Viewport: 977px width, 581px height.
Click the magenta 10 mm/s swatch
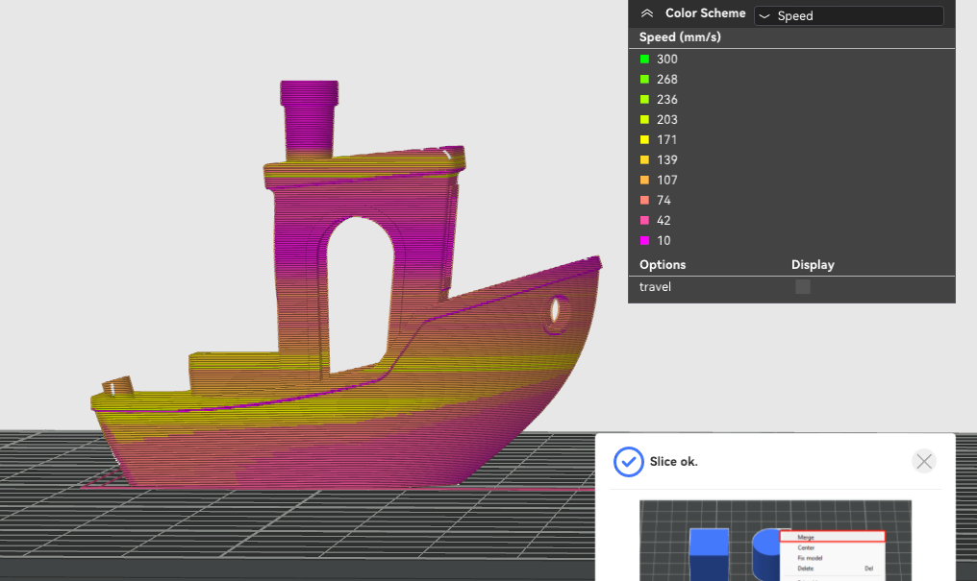tap(644, 241)
